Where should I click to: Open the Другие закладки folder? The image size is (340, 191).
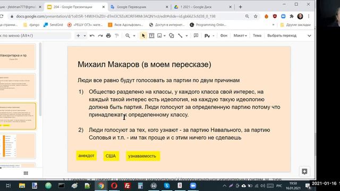[x=295, y=25]
